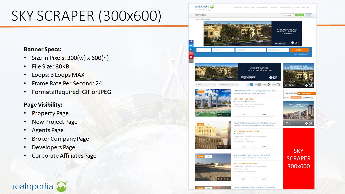Open the Sort By dropdown

205,85
